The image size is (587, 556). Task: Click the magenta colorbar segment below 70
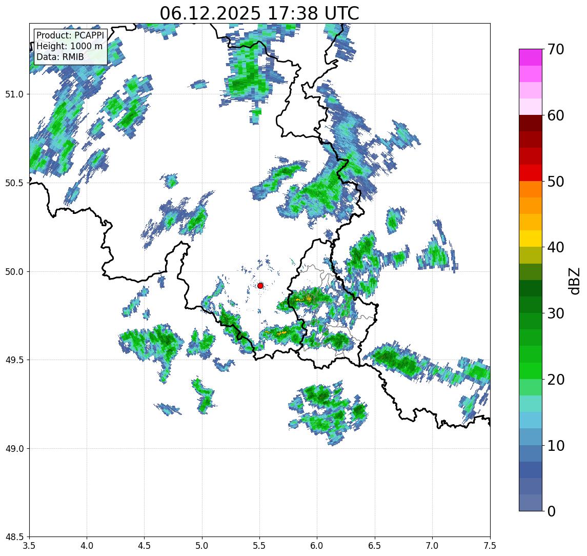[531, 57]
